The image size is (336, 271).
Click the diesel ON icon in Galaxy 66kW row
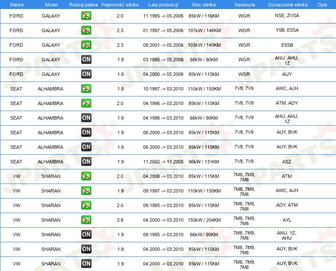point(86,60)
